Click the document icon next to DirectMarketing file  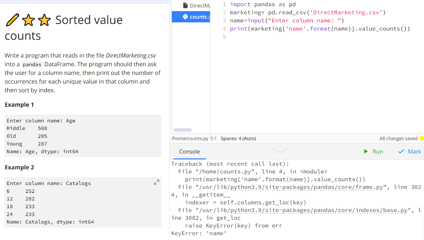point(185,5)
